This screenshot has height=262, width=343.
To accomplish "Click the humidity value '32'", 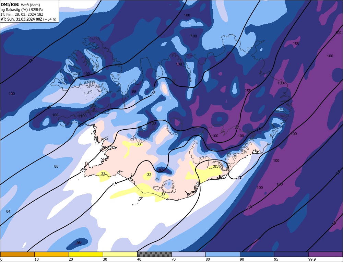I will click(149, 175).
